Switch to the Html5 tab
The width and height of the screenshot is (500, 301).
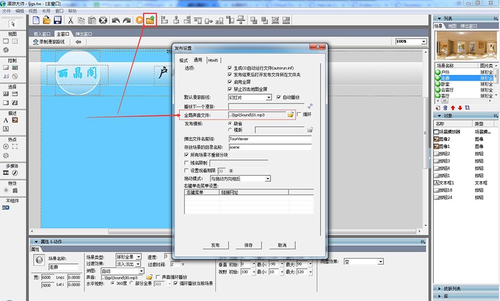(x=212, y=60)
